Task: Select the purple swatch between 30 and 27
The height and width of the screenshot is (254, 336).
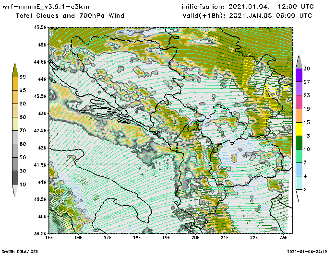Action: tap(299, 75)
